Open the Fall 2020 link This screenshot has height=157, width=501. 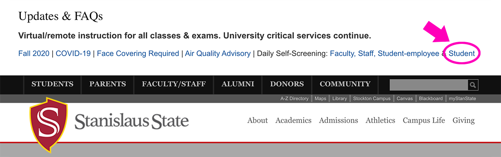34,53
